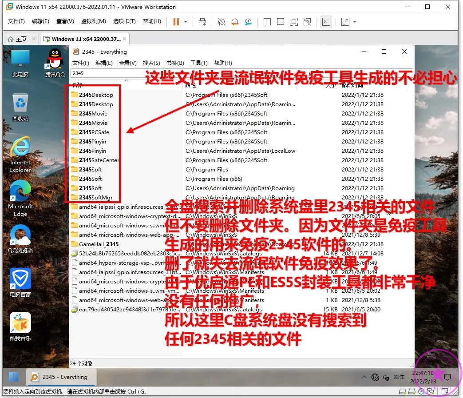Select the 2345PCSafe folder in results
Screen dimensions: 463x398
coord(94,132)
